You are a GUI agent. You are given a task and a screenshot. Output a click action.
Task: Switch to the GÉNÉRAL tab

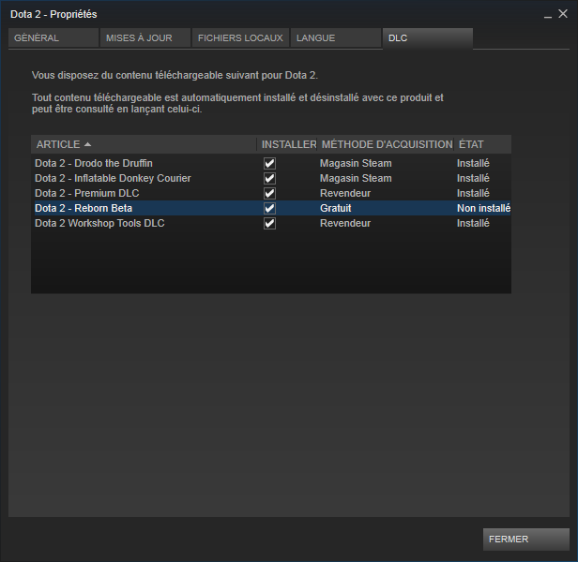53,37
